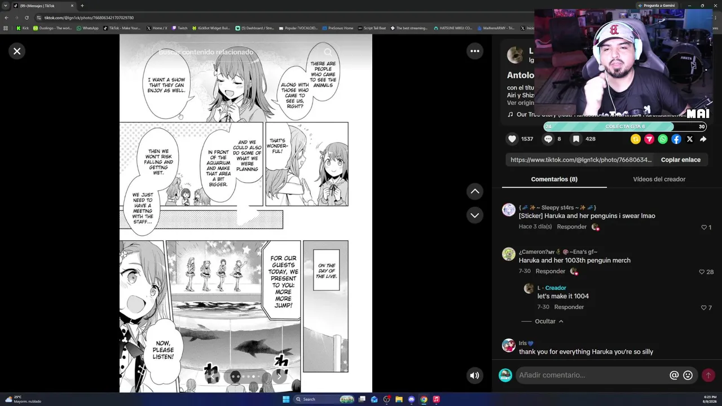The width and height of the screenshot is (722, 406).
Task: Open Google Chrome from the taskbar
Action: [x=424, y=399]
